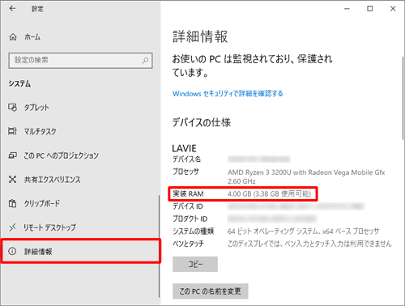Viewport: 405px width, 306px height.
Task: Click the デバイスの仕様 heading
Action: [x=202, y=123]
